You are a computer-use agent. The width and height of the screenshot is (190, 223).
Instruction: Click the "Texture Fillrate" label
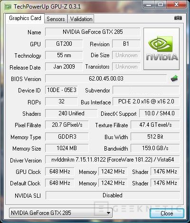112,125
